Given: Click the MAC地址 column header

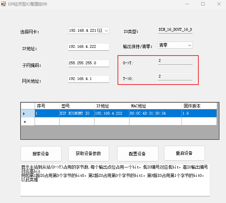Looking at the screenshot, I should pyautogui.click(x=155, y=106).
